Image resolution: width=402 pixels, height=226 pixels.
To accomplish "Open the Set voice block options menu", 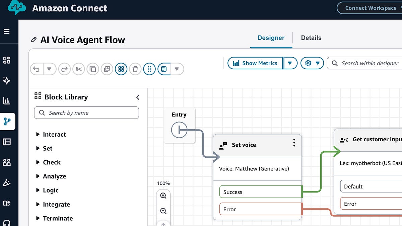I will point(294,143).
